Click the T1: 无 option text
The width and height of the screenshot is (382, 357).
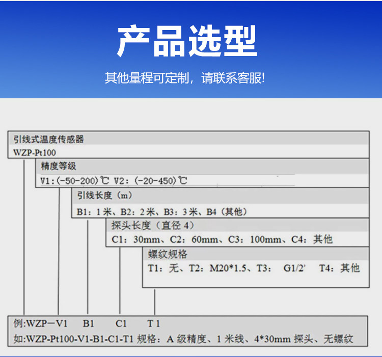(x=163, y=268)
